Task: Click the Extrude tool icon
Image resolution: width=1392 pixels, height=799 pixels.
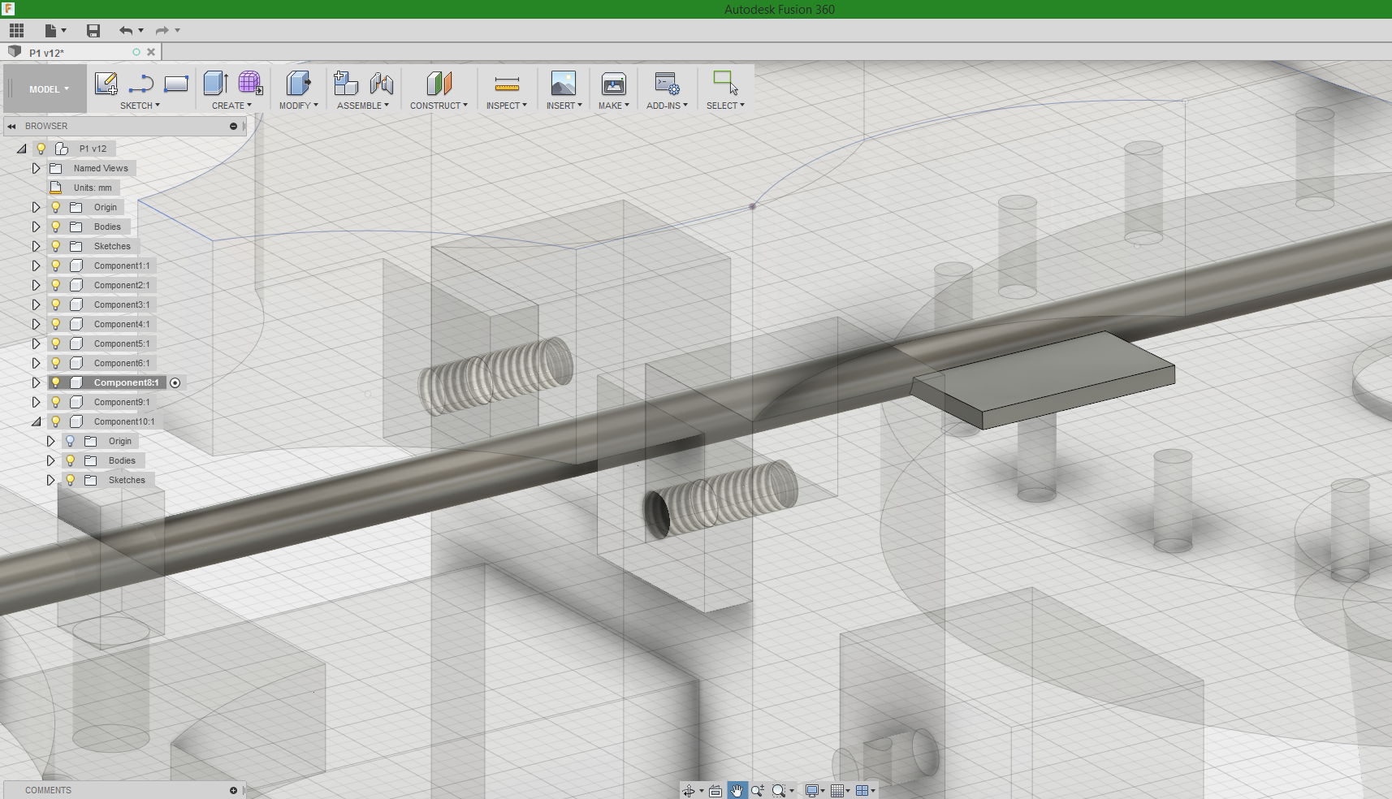Action: coord(215,83)
